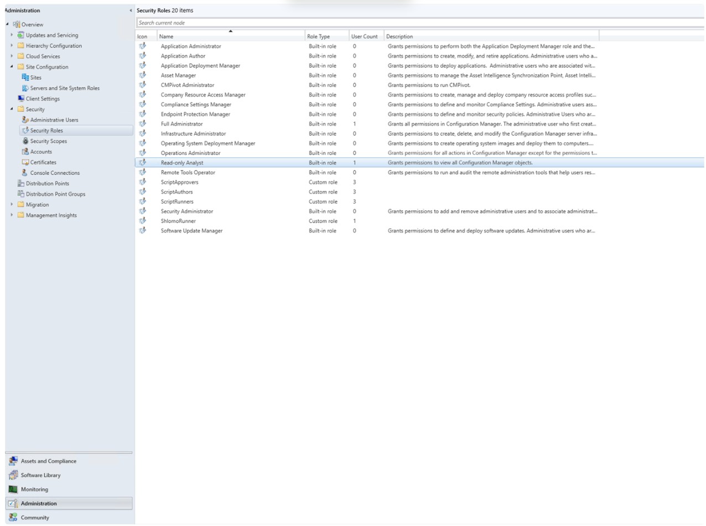Click the Security Scopes lock icon
Viewport: 706px width, 526px height.
tap(25, 141)
